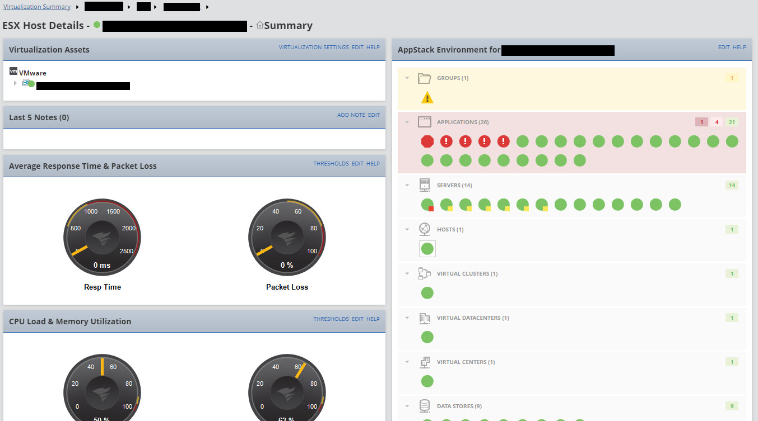The width and height of the screenshot is (758, 421).
Task: Click the DATA STORES (9) label
Action: tap(459, 406)
